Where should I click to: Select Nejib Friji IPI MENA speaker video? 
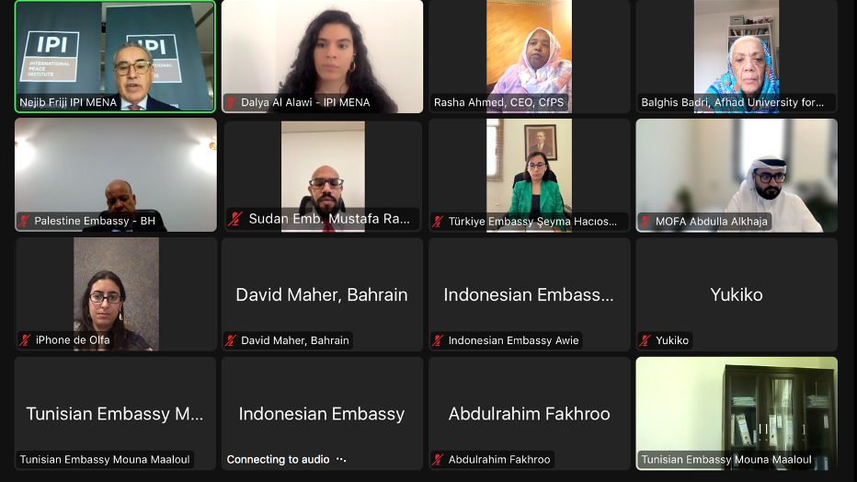pos(115,56)
